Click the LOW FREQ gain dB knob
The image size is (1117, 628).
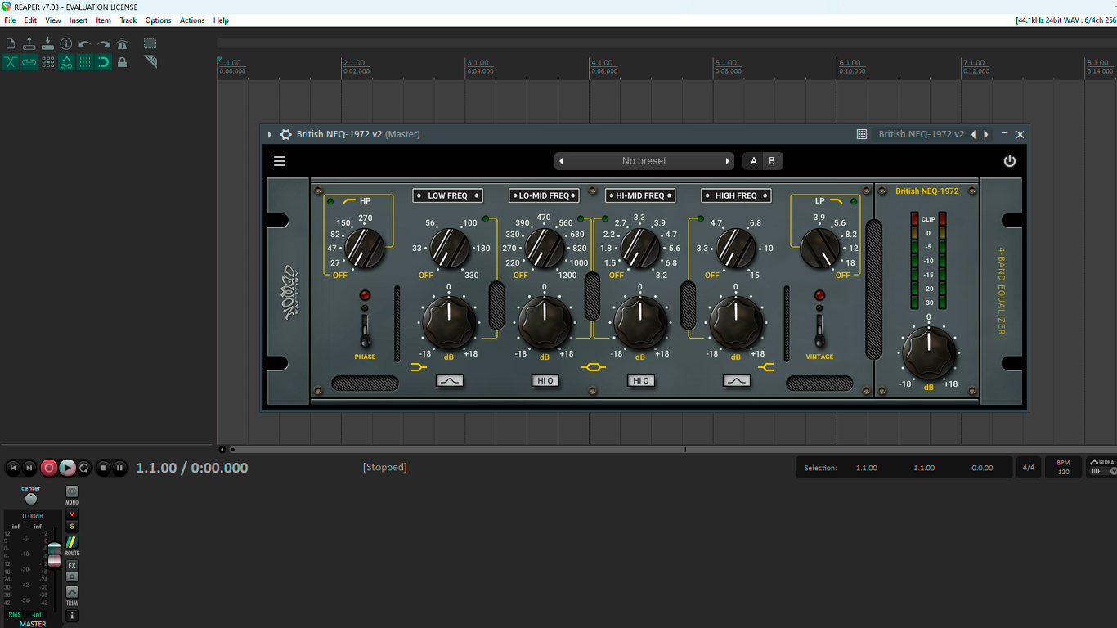[x=449, y=322]
